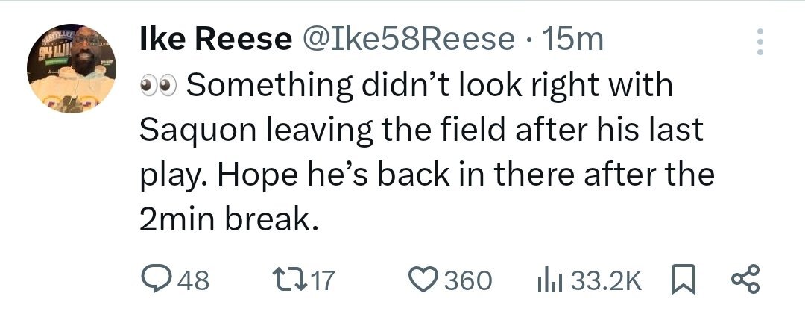
Task: Click the 17 reposts count
Action: point(322,280)
